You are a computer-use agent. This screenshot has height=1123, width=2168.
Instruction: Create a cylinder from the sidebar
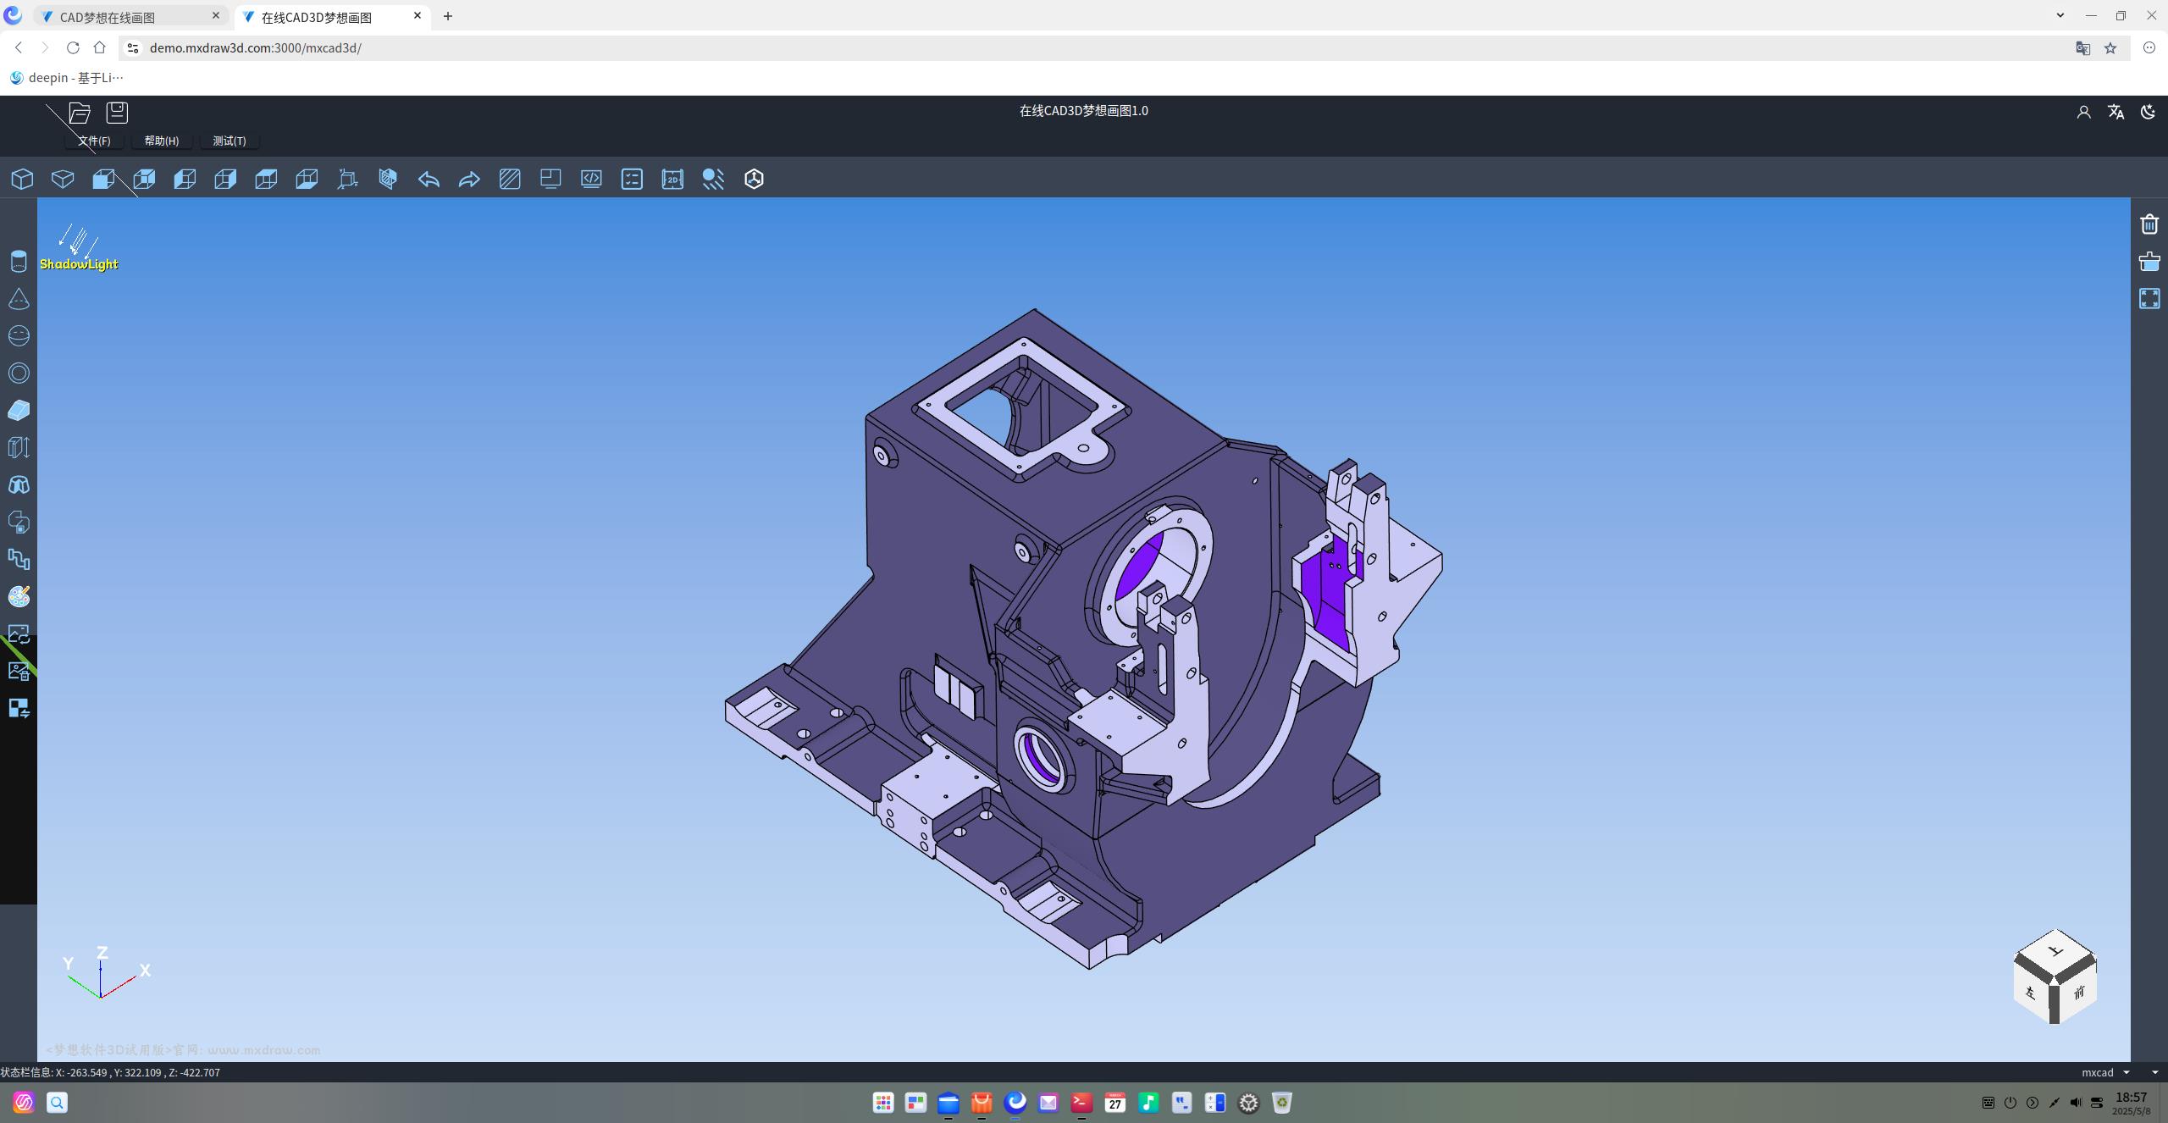tap(19, 262)
